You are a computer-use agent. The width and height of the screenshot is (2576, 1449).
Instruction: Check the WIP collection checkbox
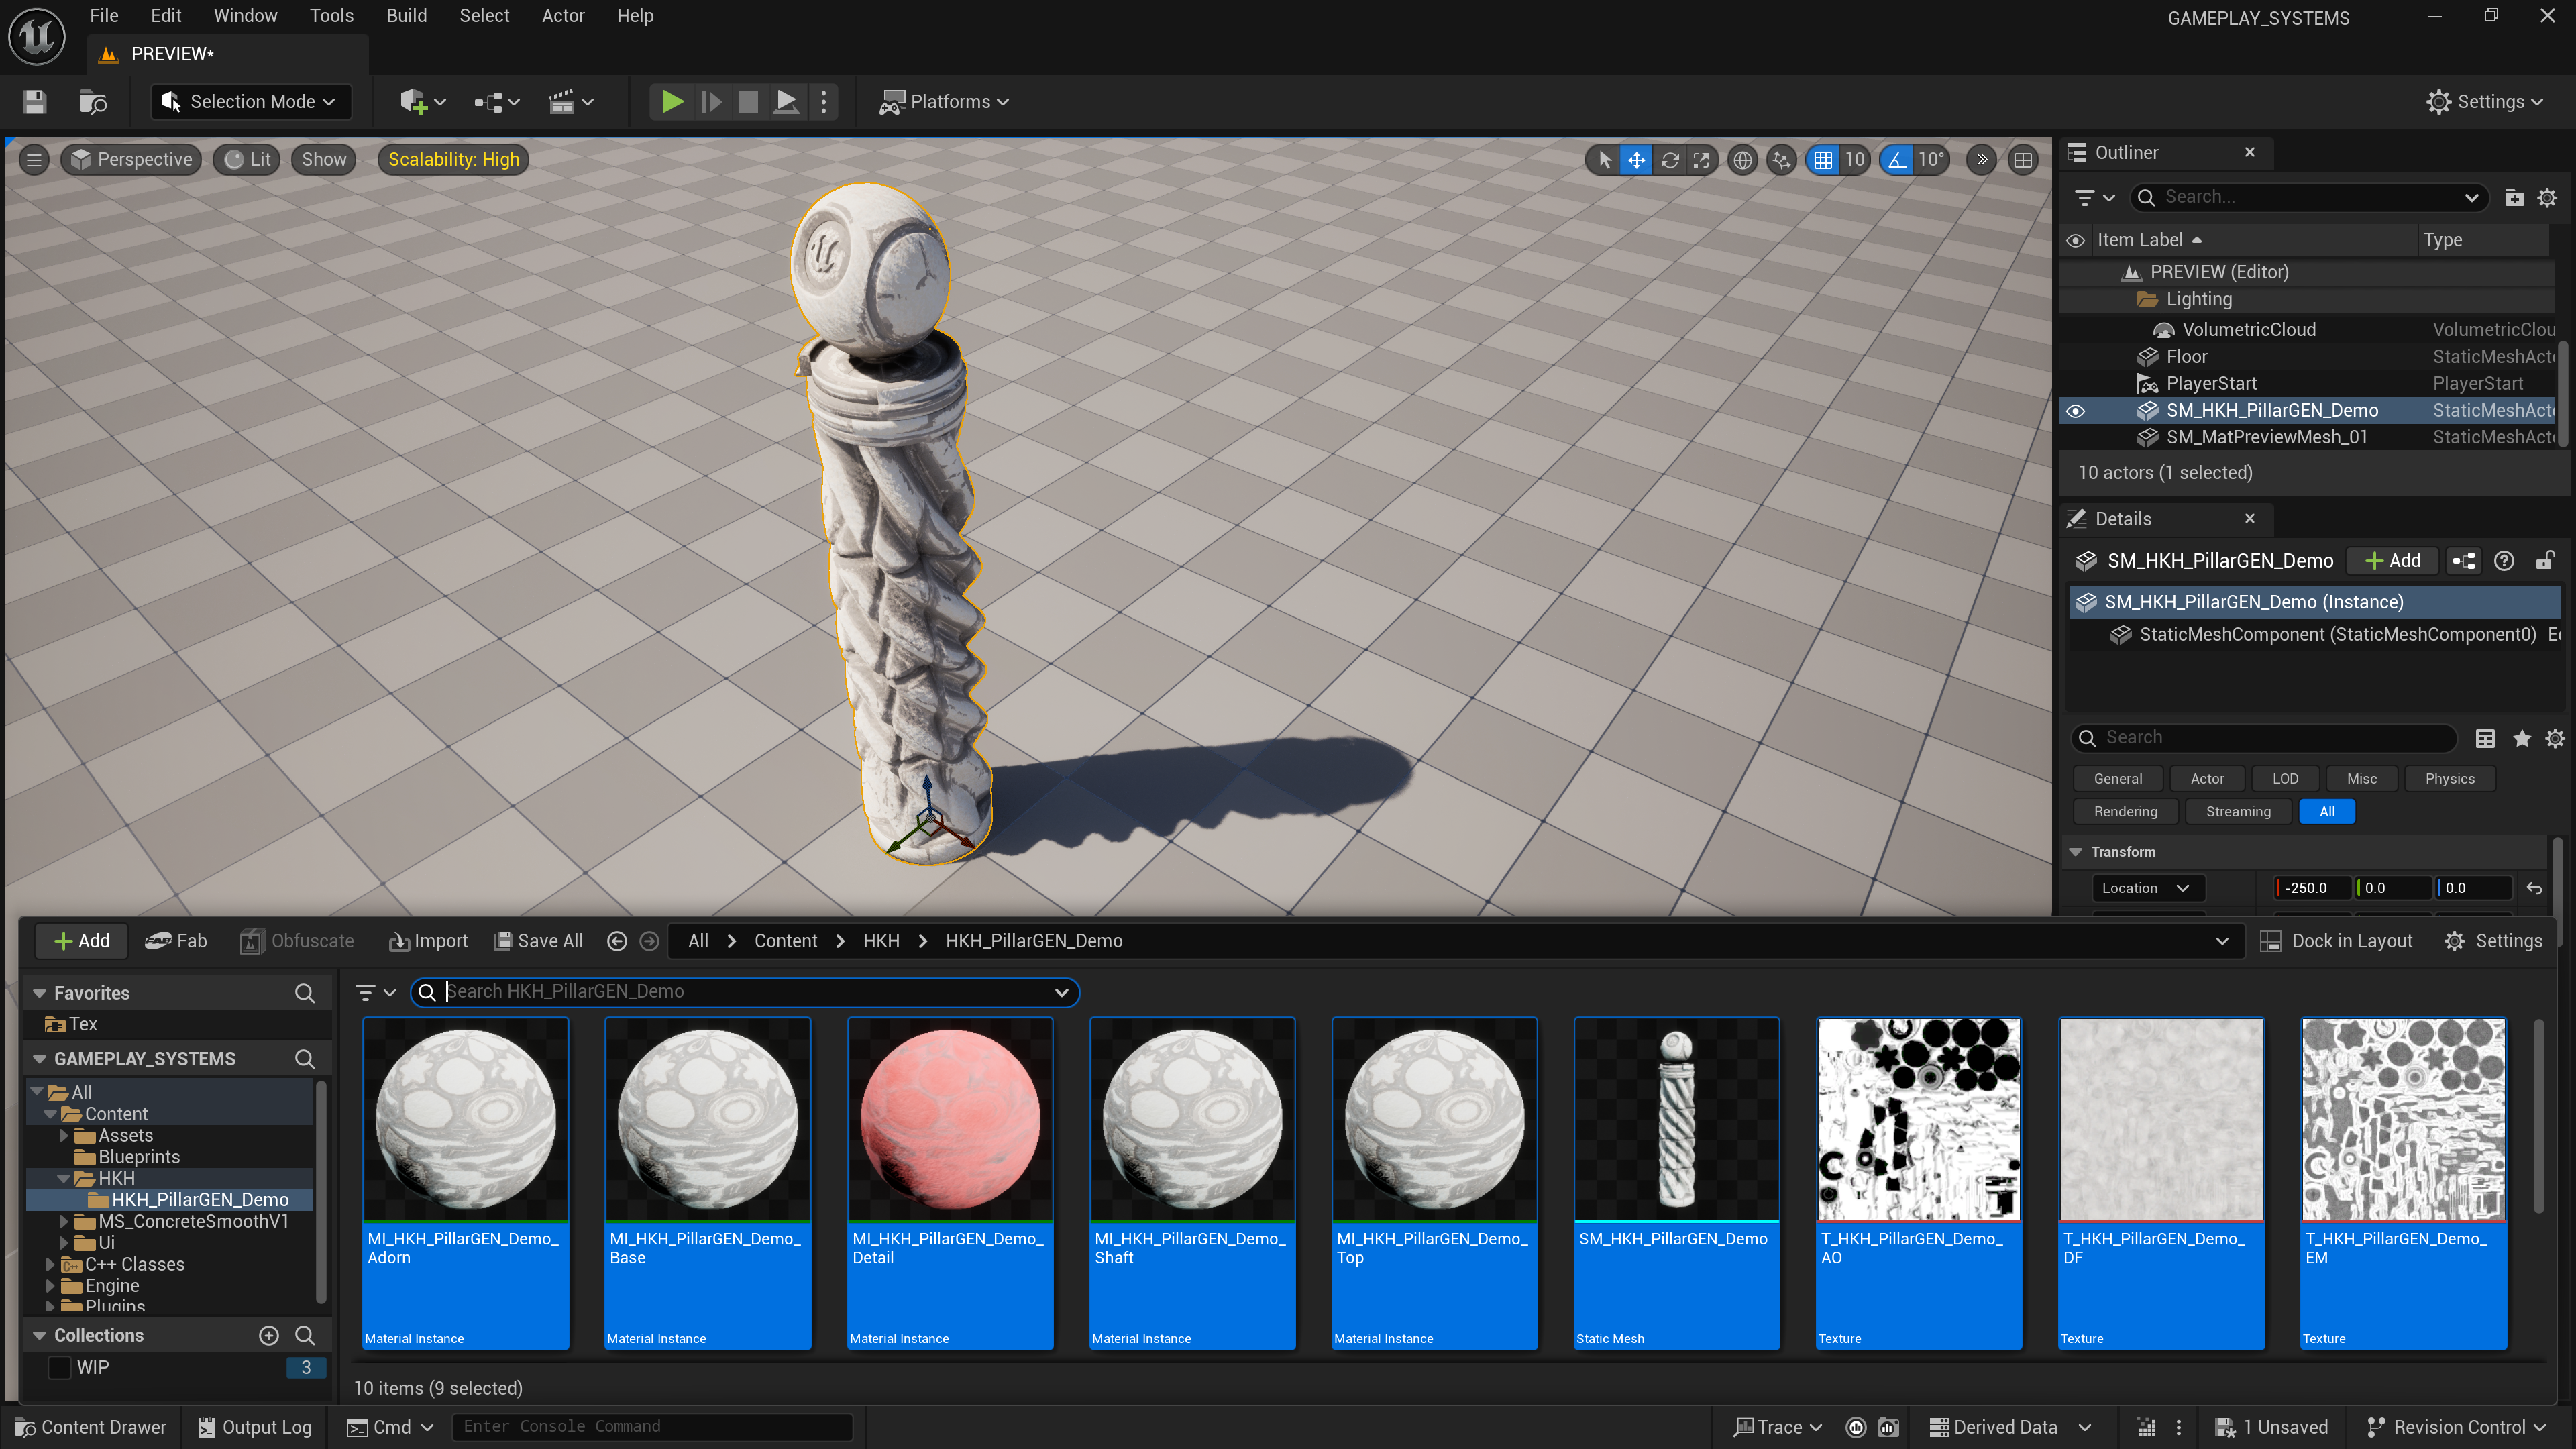tap(60, 1367)
